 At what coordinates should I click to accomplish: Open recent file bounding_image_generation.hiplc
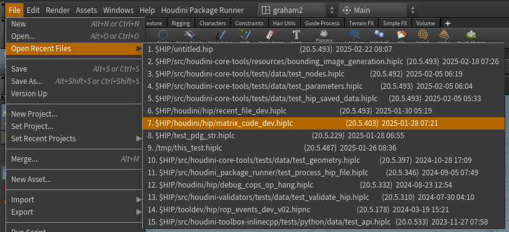point(324,62)
